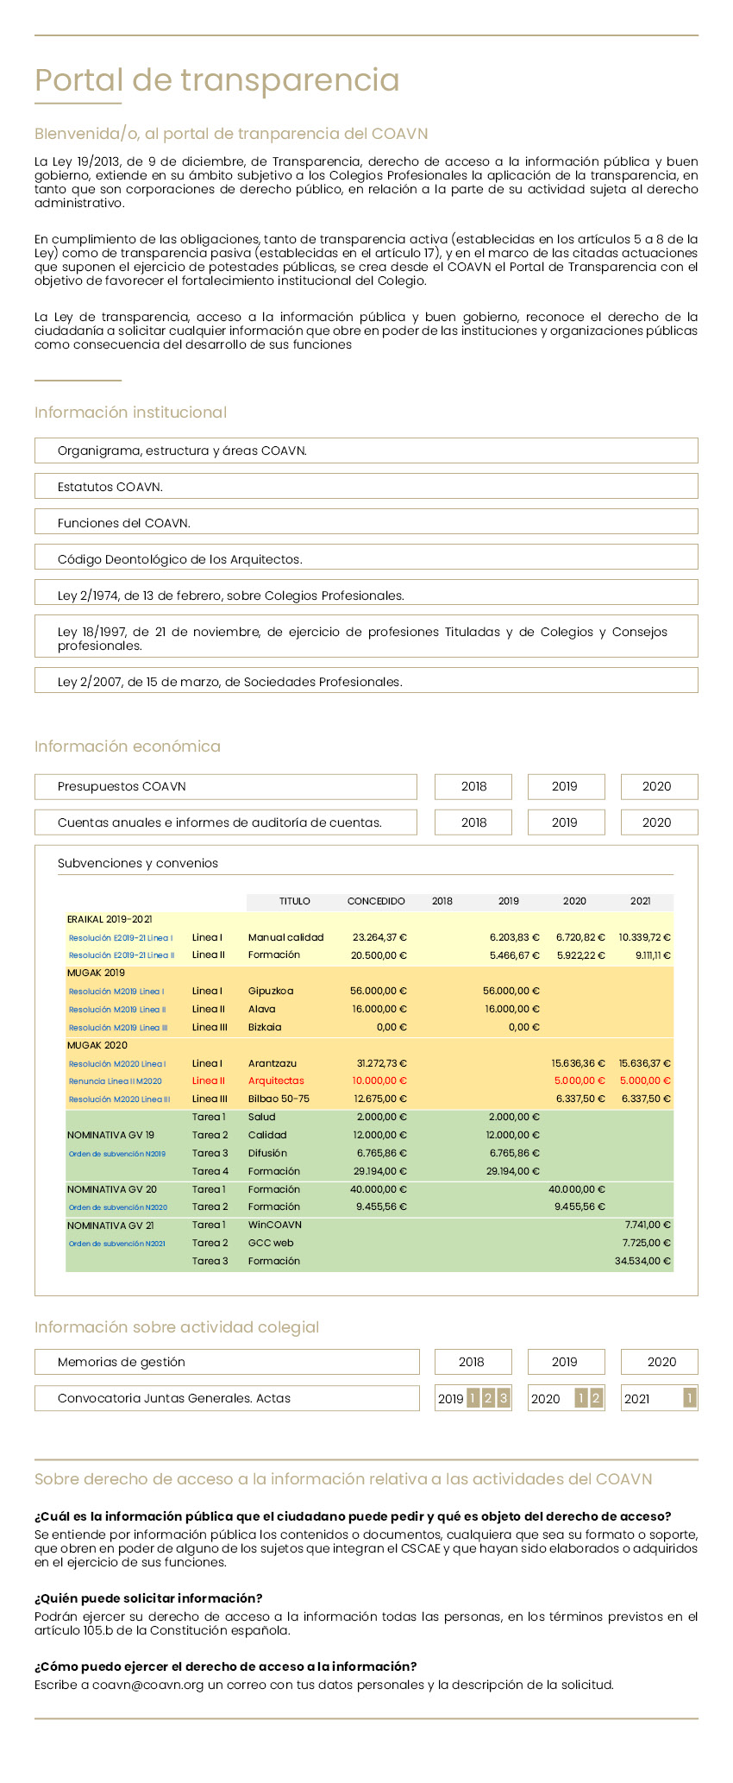Click the MUGAK 2020 group label
Screen dimensions: 733x1783
tap(97, 1045)
